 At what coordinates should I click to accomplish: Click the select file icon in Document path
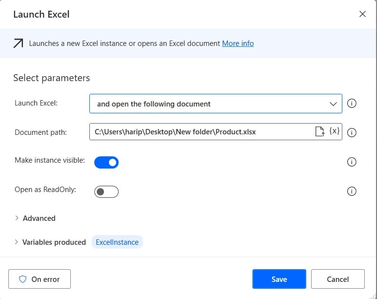coord(319,131)
